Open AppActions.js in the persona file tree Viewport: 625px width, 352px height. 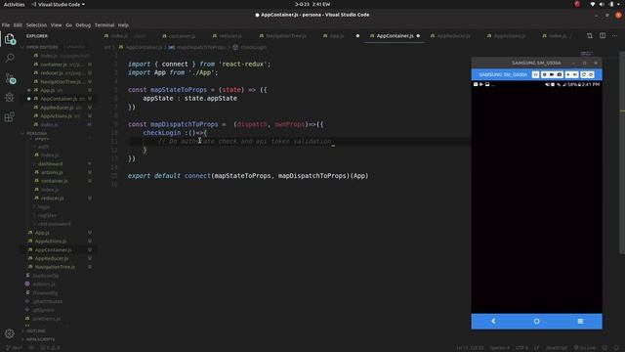coord(51,242)
